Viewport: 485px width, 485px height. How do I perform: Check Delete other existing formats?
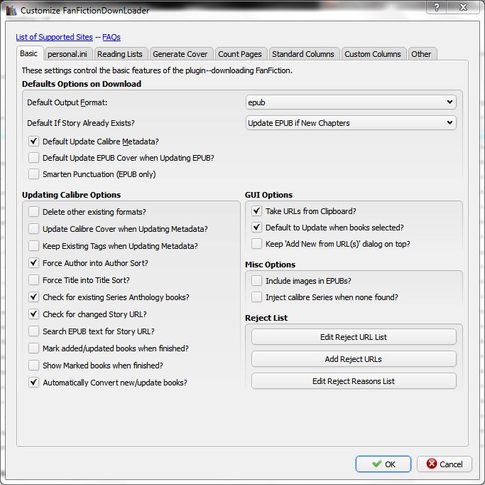pyautogui.click(x=33, y=212)
